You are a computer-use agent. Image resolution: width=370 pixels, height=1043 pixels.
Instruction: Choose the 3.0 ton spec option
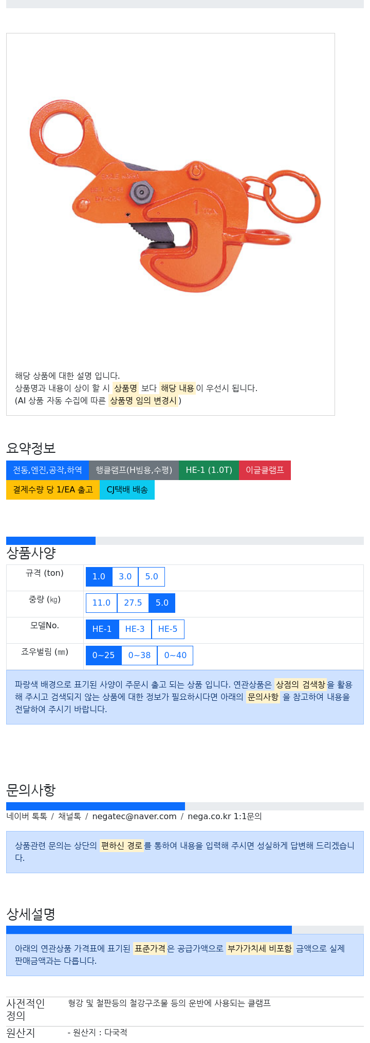point(125,577)
